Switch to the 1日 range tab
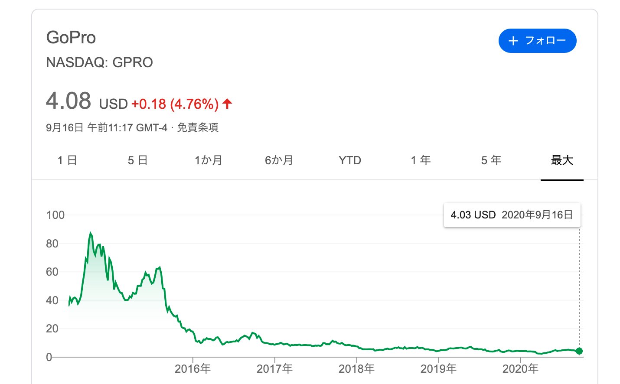Image resolution: width=620 pixels, height=384 pixels. point(67,160)
